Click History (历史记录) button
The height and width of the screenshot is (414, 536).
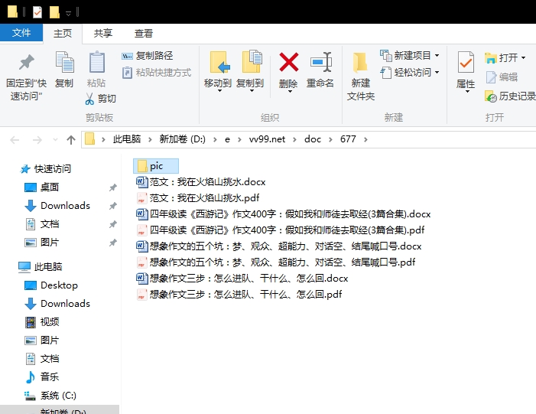tap(510, 96)
